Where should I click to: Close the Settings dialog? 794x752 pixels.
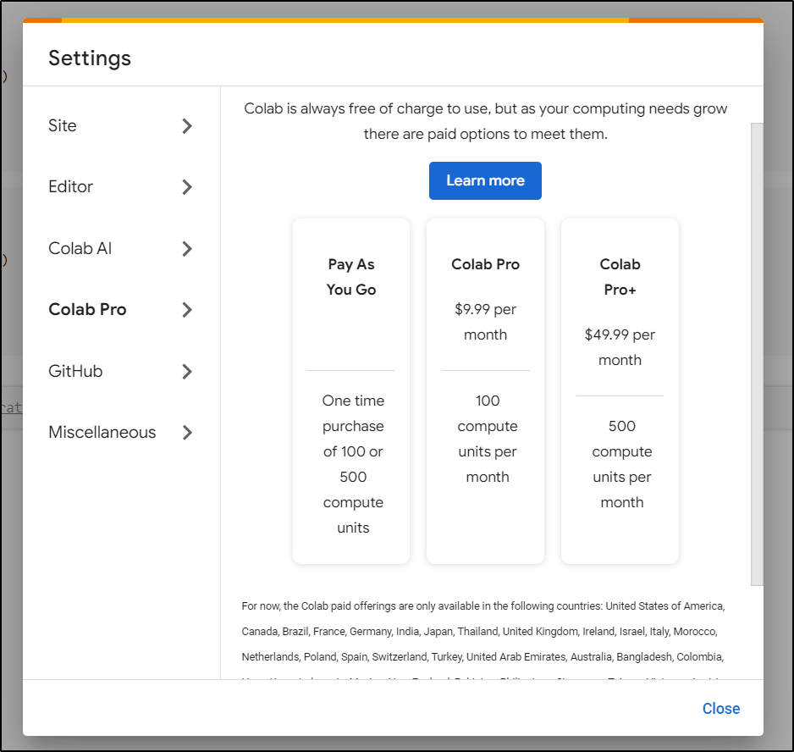tap(720, 709)
